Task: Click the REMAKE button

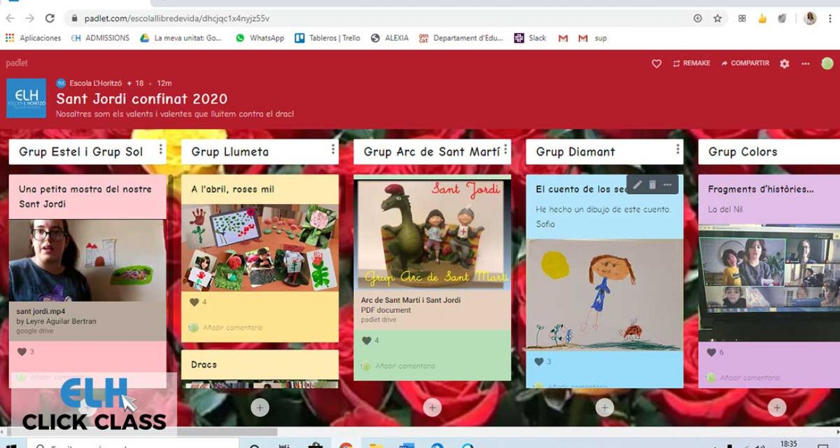Action: [691, 63]
